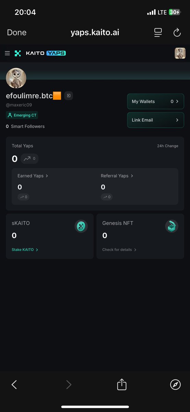Tap the 20:04 clock
Screen dimensions: 190x412
point(25,12)
